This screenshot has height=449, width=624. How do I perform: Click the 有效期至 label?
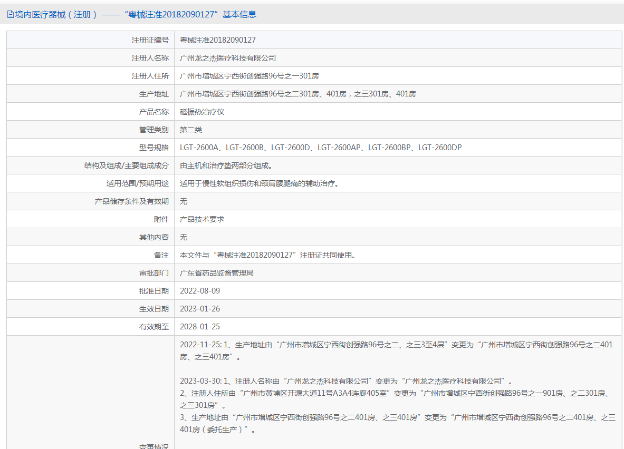(x=153, y=327)
